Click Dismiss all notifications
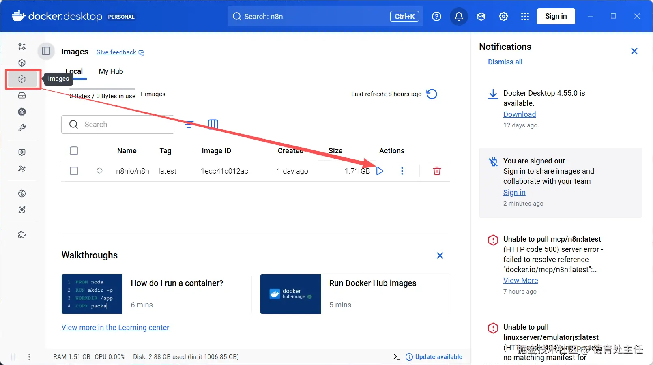Viewport: 653px width, 365px height. pos(505,62)
